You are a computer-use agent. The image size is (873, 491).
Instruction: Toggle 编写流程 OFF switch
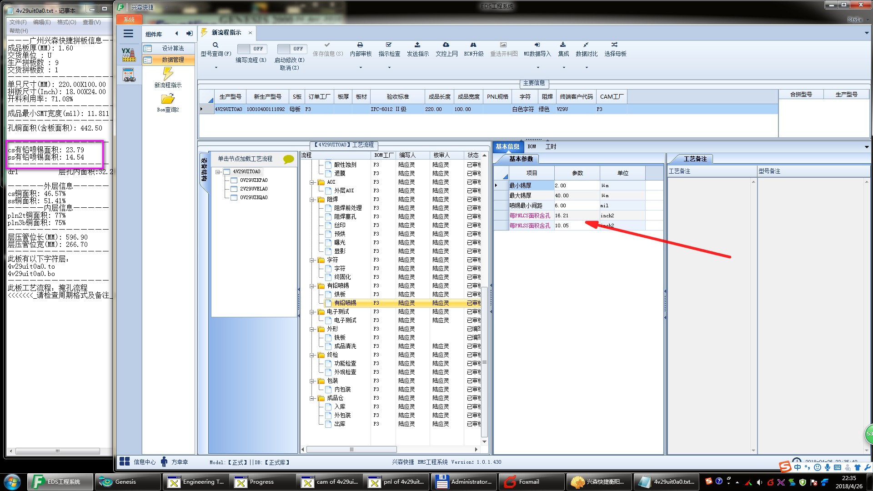pyautogui.click(x=252, y=49)
